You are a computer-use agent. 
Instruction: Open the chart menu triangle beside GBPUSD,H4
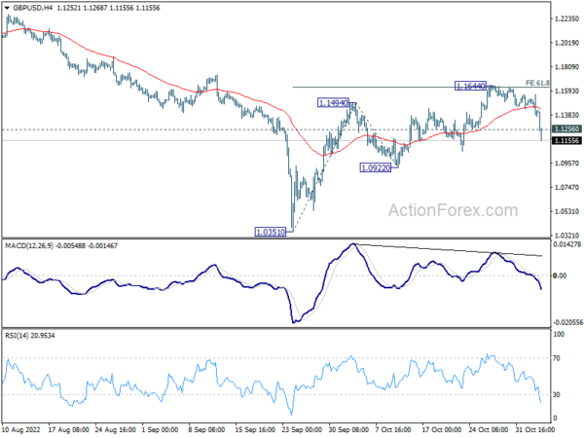click(7, 8)
